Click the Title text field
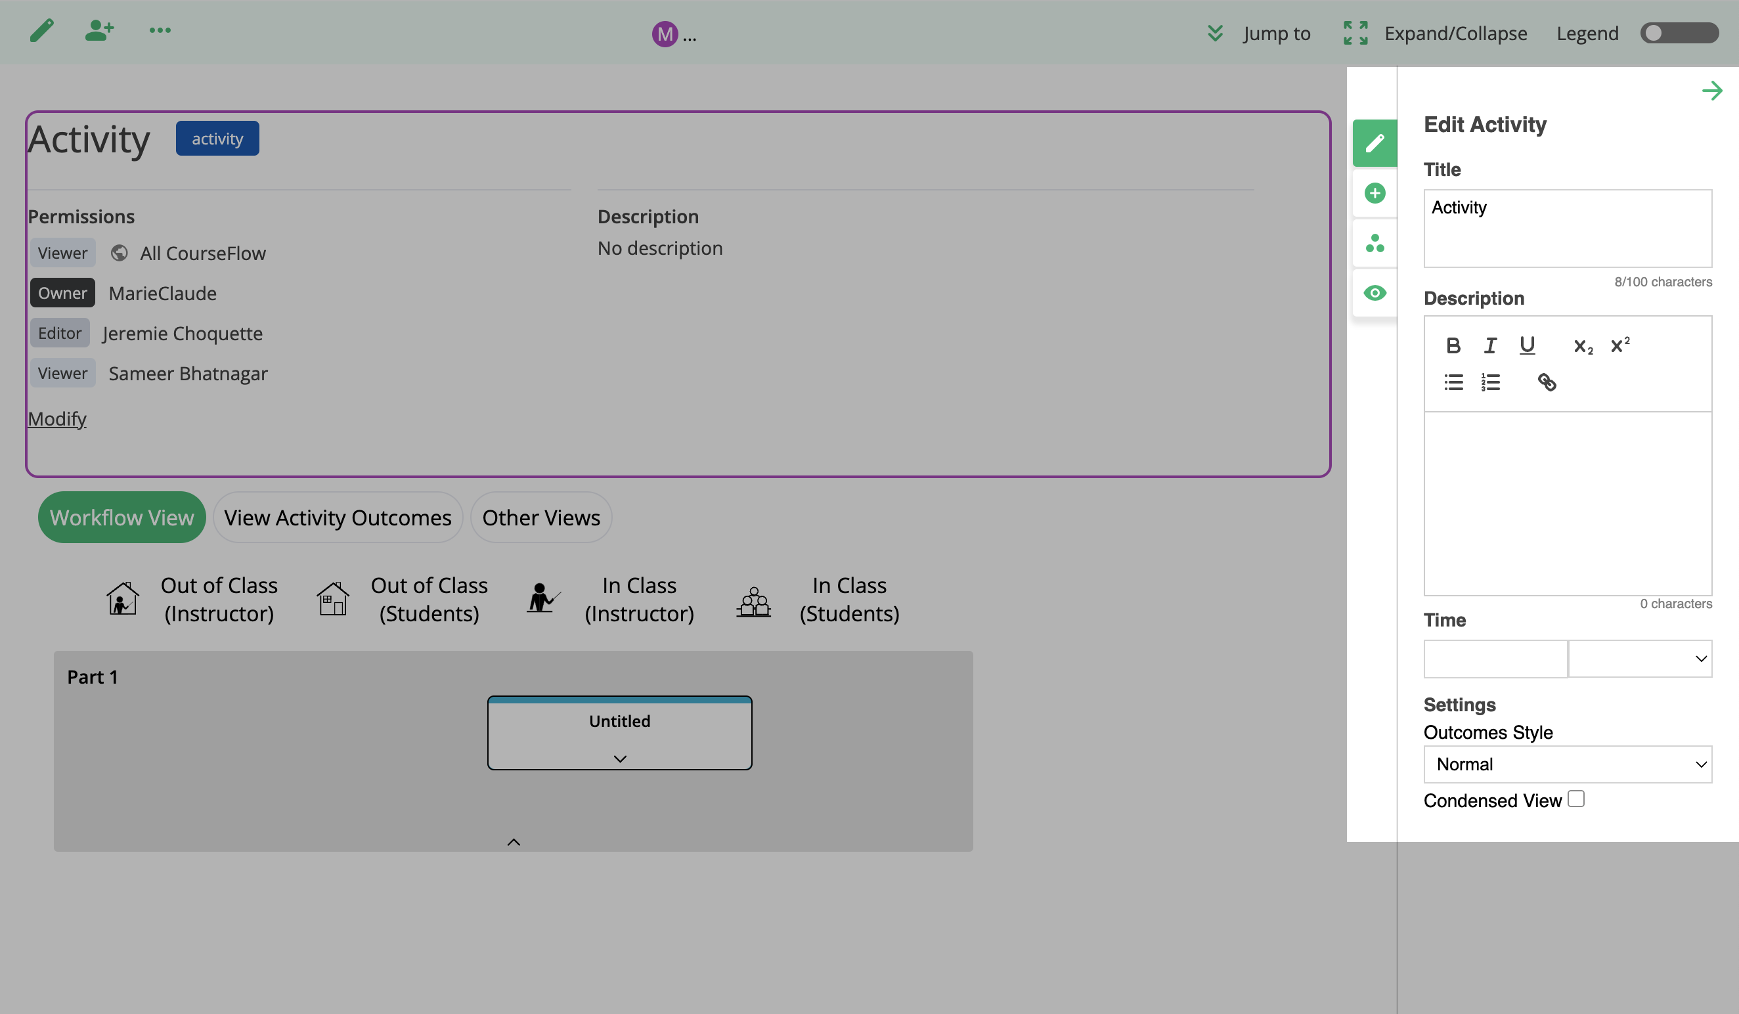The height and width of the screenshot is (1014, 1739). click(x=1567, y=229)
